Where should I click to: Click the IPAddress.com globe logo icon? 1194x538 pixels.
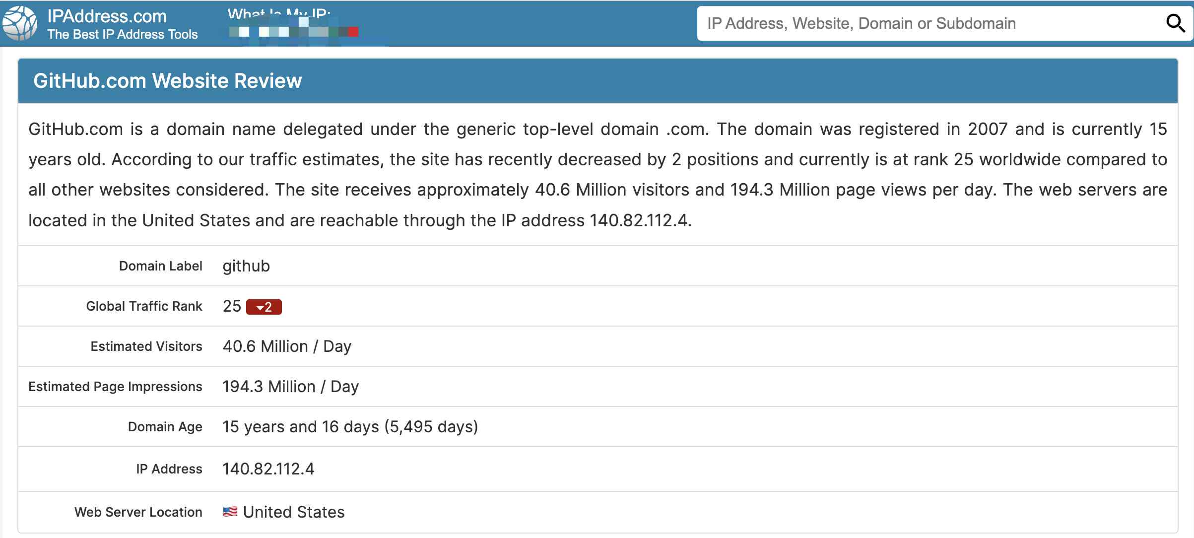(x=20, y=23)
